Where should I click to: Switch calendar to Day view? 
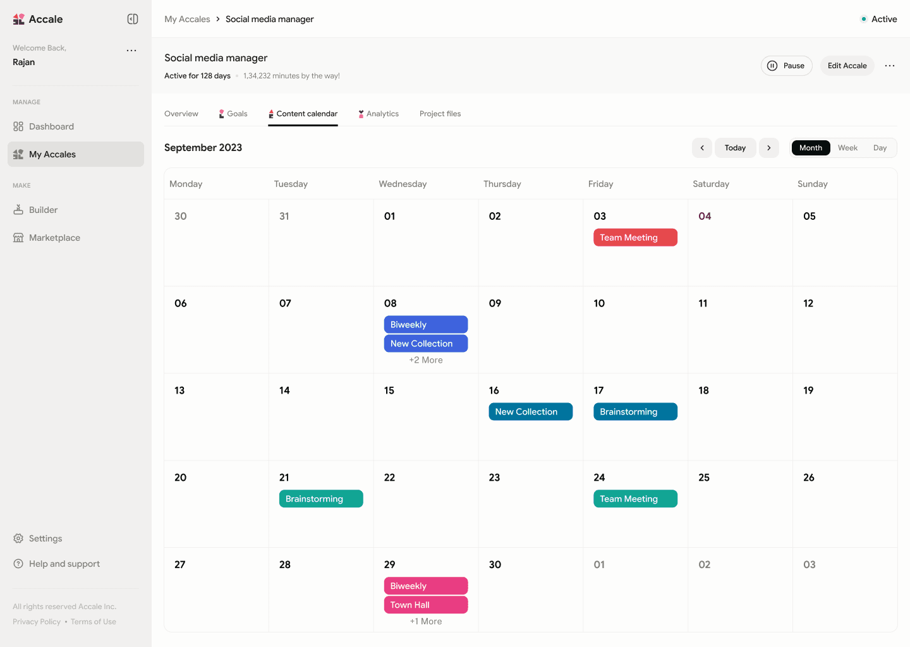click(880, 148)
